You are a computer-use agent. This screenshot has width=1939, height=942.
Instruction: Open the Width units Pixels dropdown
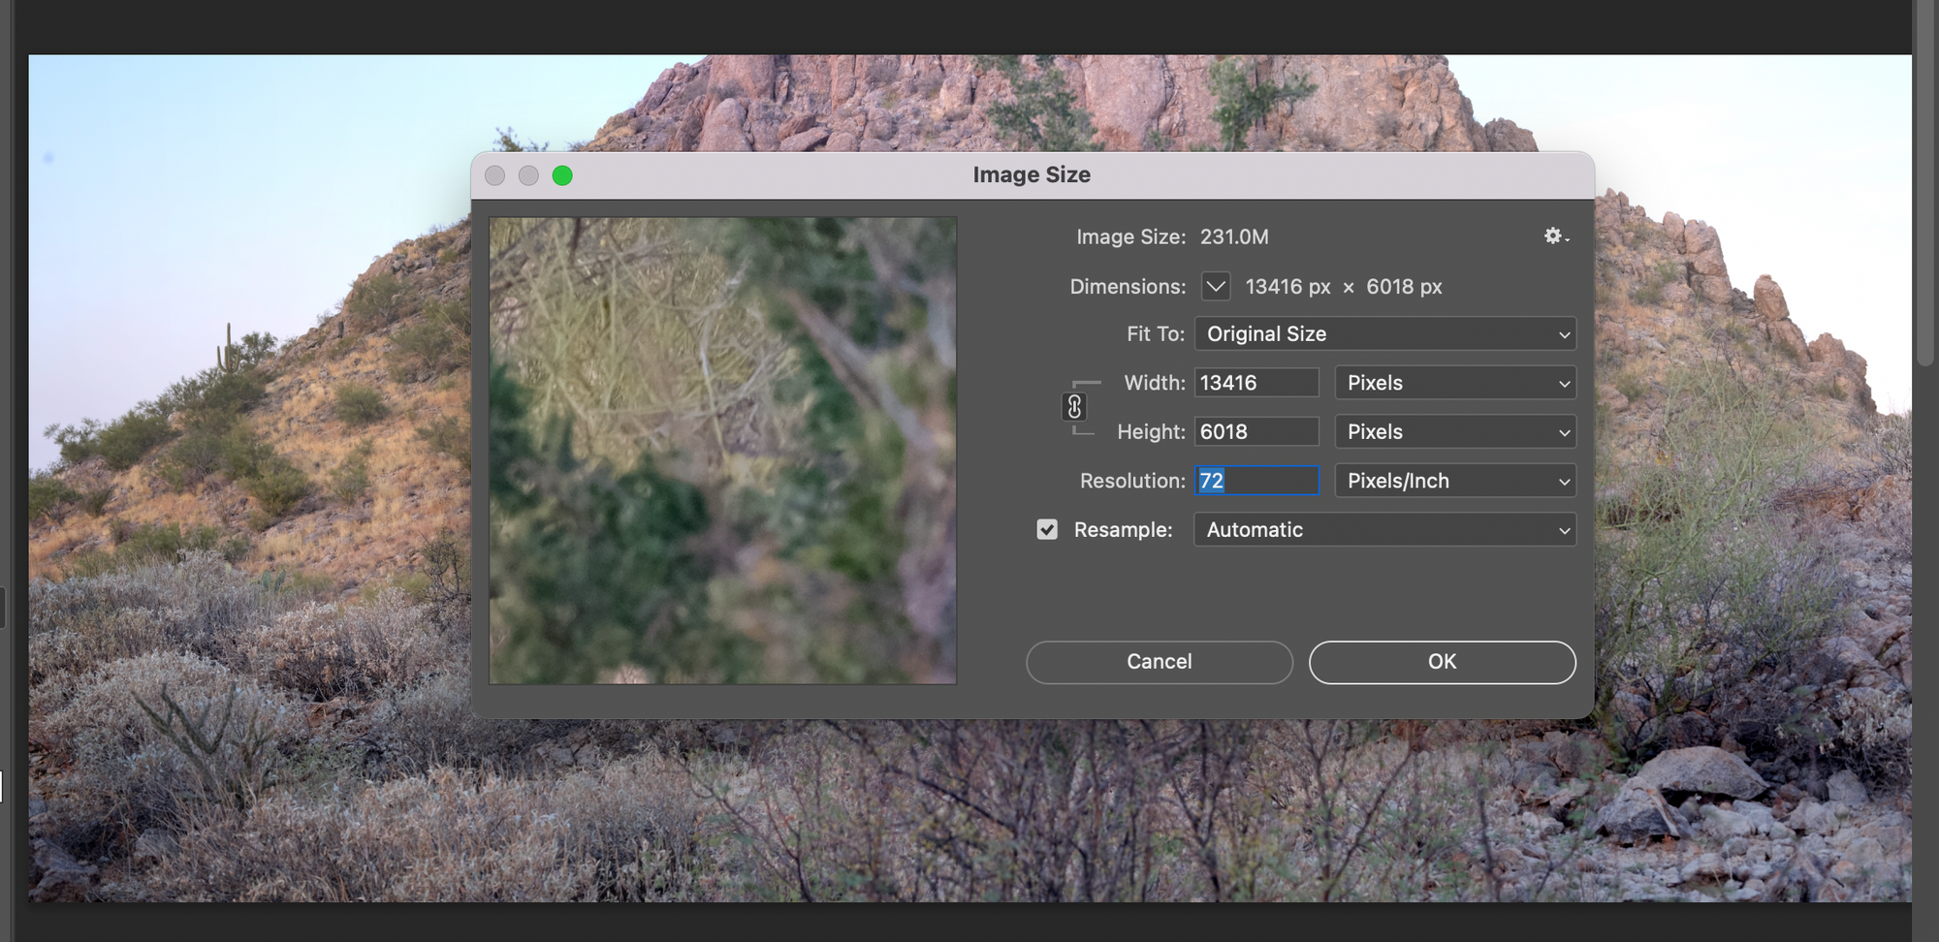(1455, 383)
